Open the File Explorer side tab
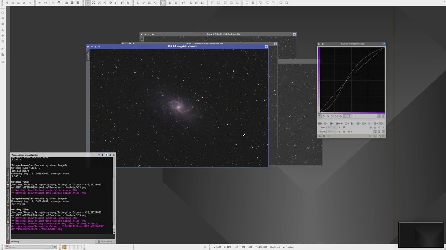 8,216
